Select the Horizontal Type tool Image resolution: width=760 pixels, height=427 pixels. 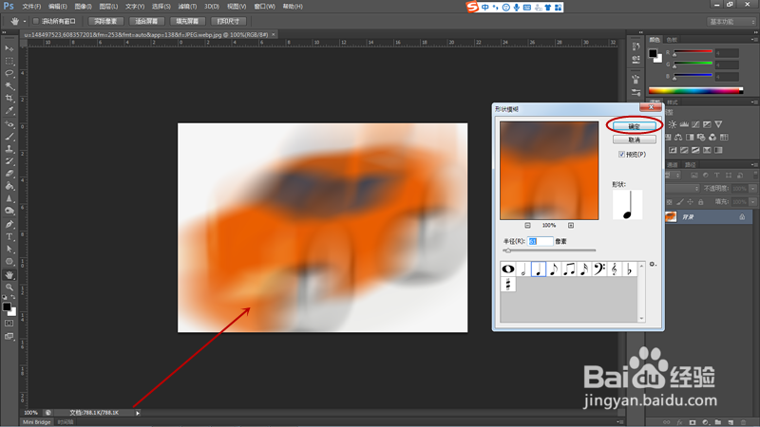(9, 236)
